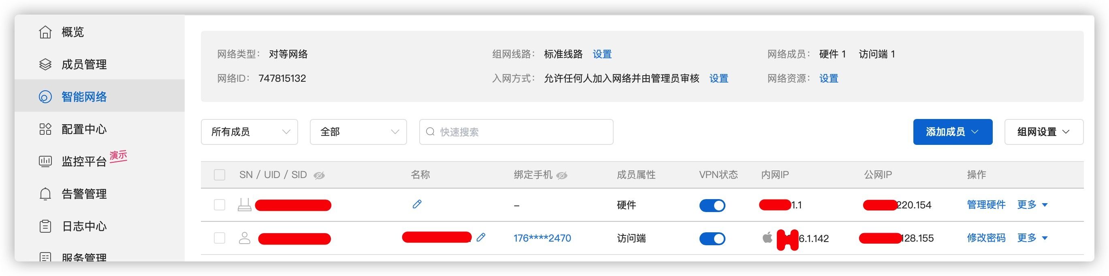Viewport: 1109px width, 276px height.
Task: Click the layers icon beside 成员管理
Action: click(x=45, y=64)
